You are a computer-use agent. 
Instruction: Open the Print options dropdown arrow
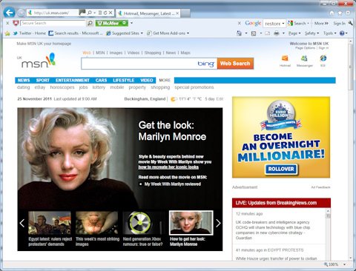[283, 33]
